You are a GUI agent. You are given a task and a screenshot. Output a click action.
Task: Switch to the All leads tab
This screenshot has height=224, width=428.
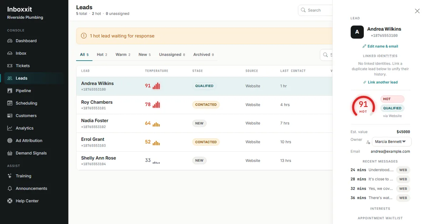84,55
